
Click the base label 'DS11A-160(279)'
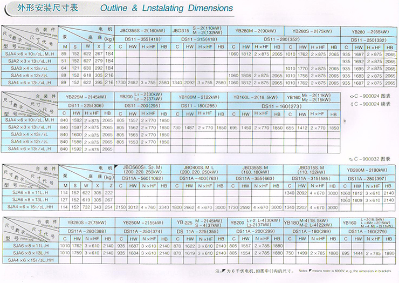click(367, 231)
